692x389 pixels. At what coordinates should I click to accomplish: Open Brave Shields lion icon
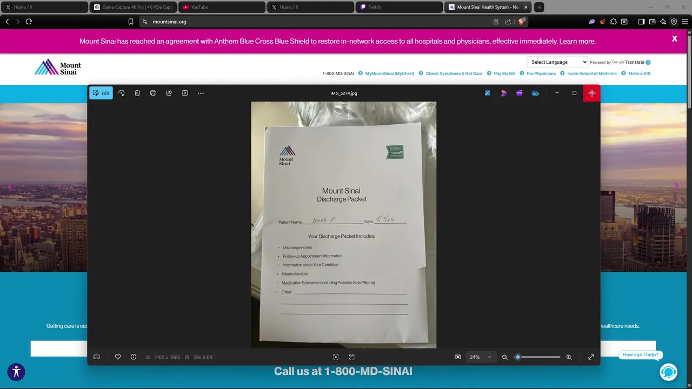point(521,22)
